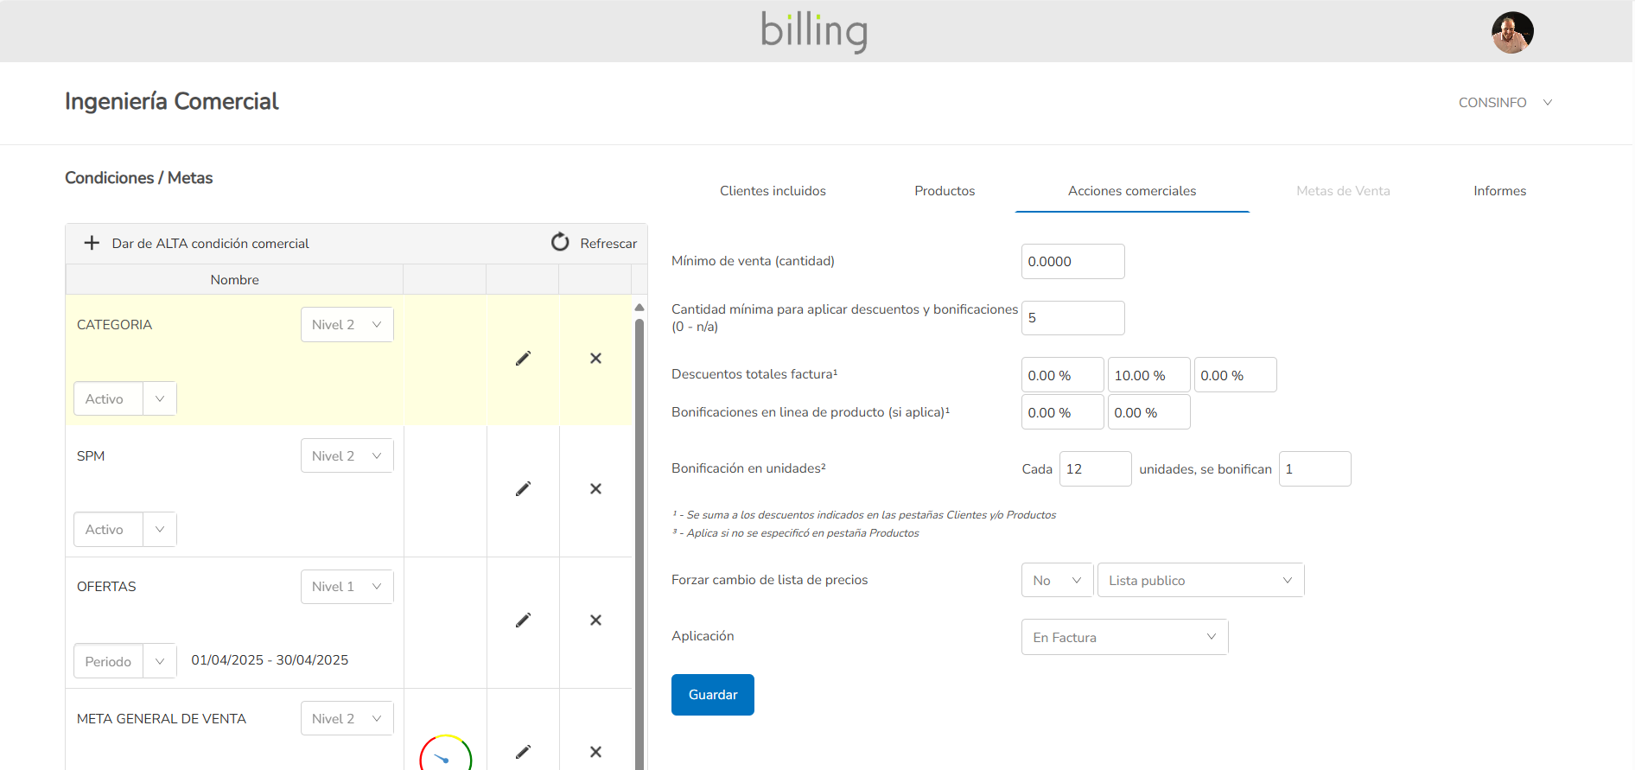Click the gauge indicator for META GENERAL

click(x=445, y=754)
